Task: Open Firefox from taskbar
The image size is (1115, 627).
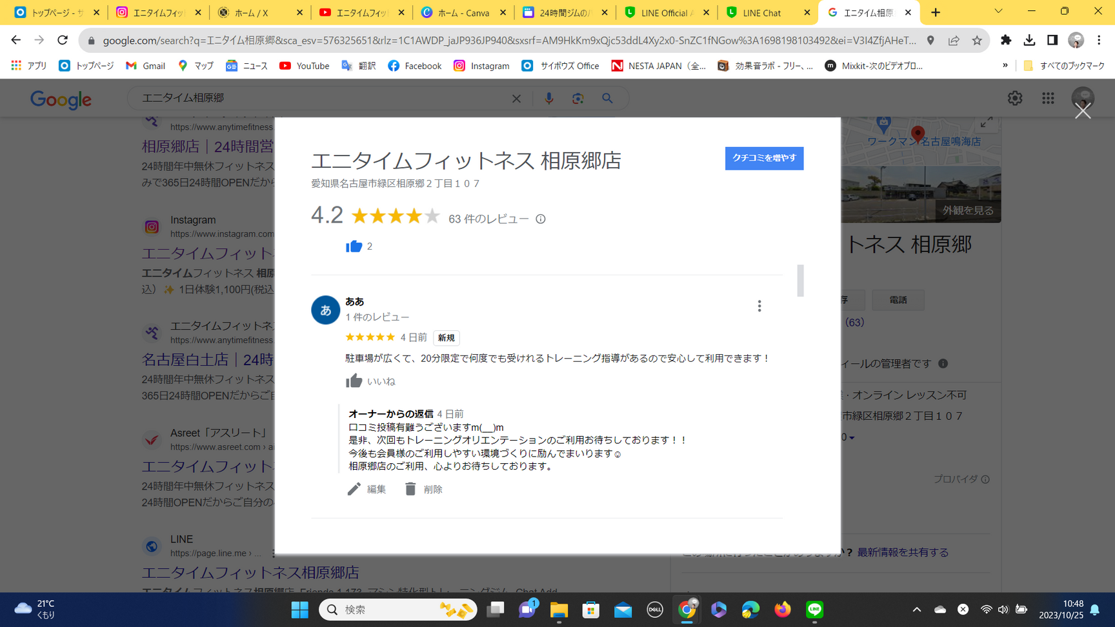Action: point(783,610)
